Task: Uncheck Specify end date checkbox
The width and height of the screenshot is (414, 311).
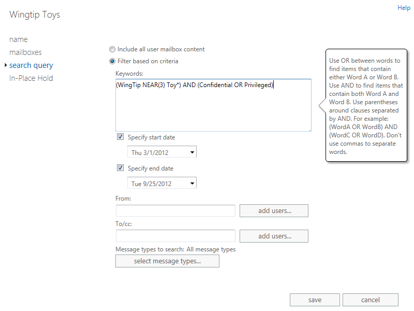Action: 120,168
